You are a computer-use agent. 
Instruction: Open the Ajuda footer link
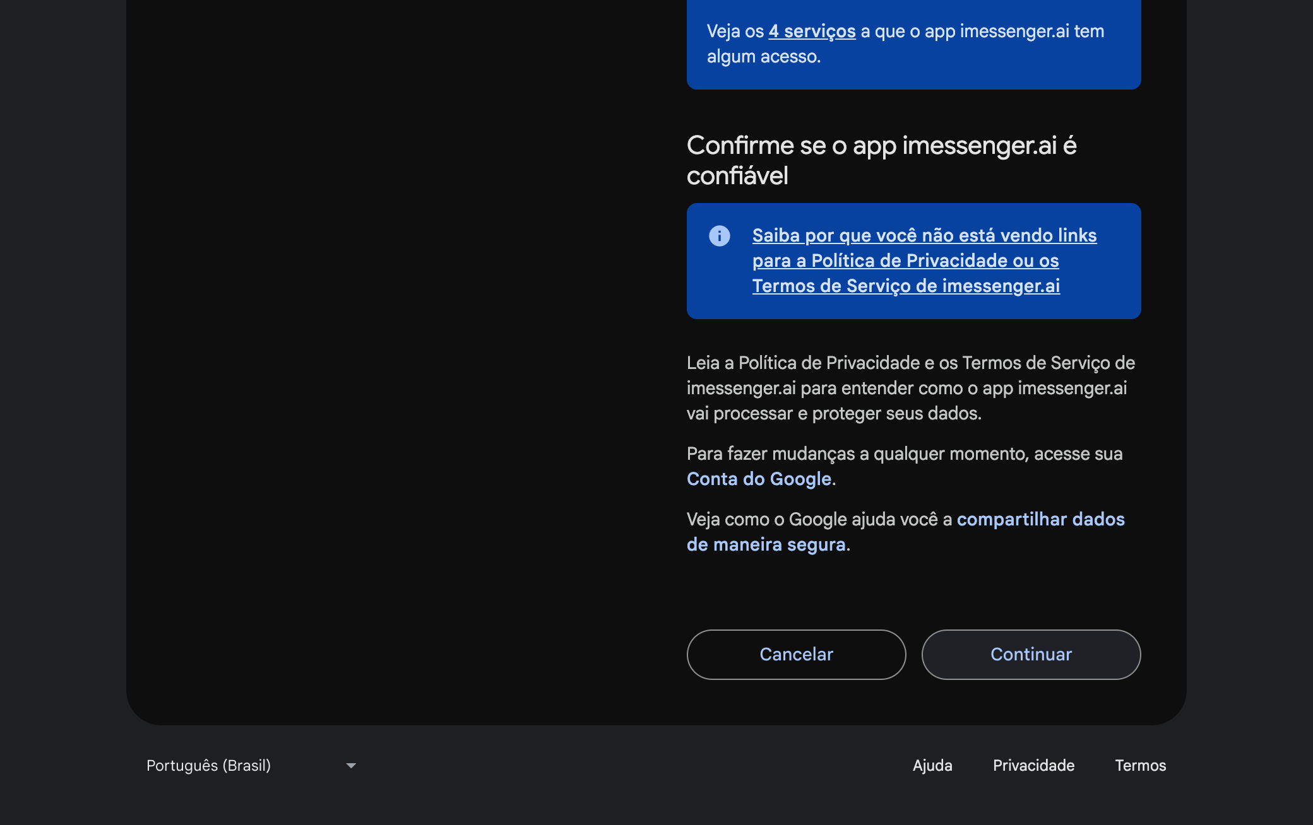[932, 765]
